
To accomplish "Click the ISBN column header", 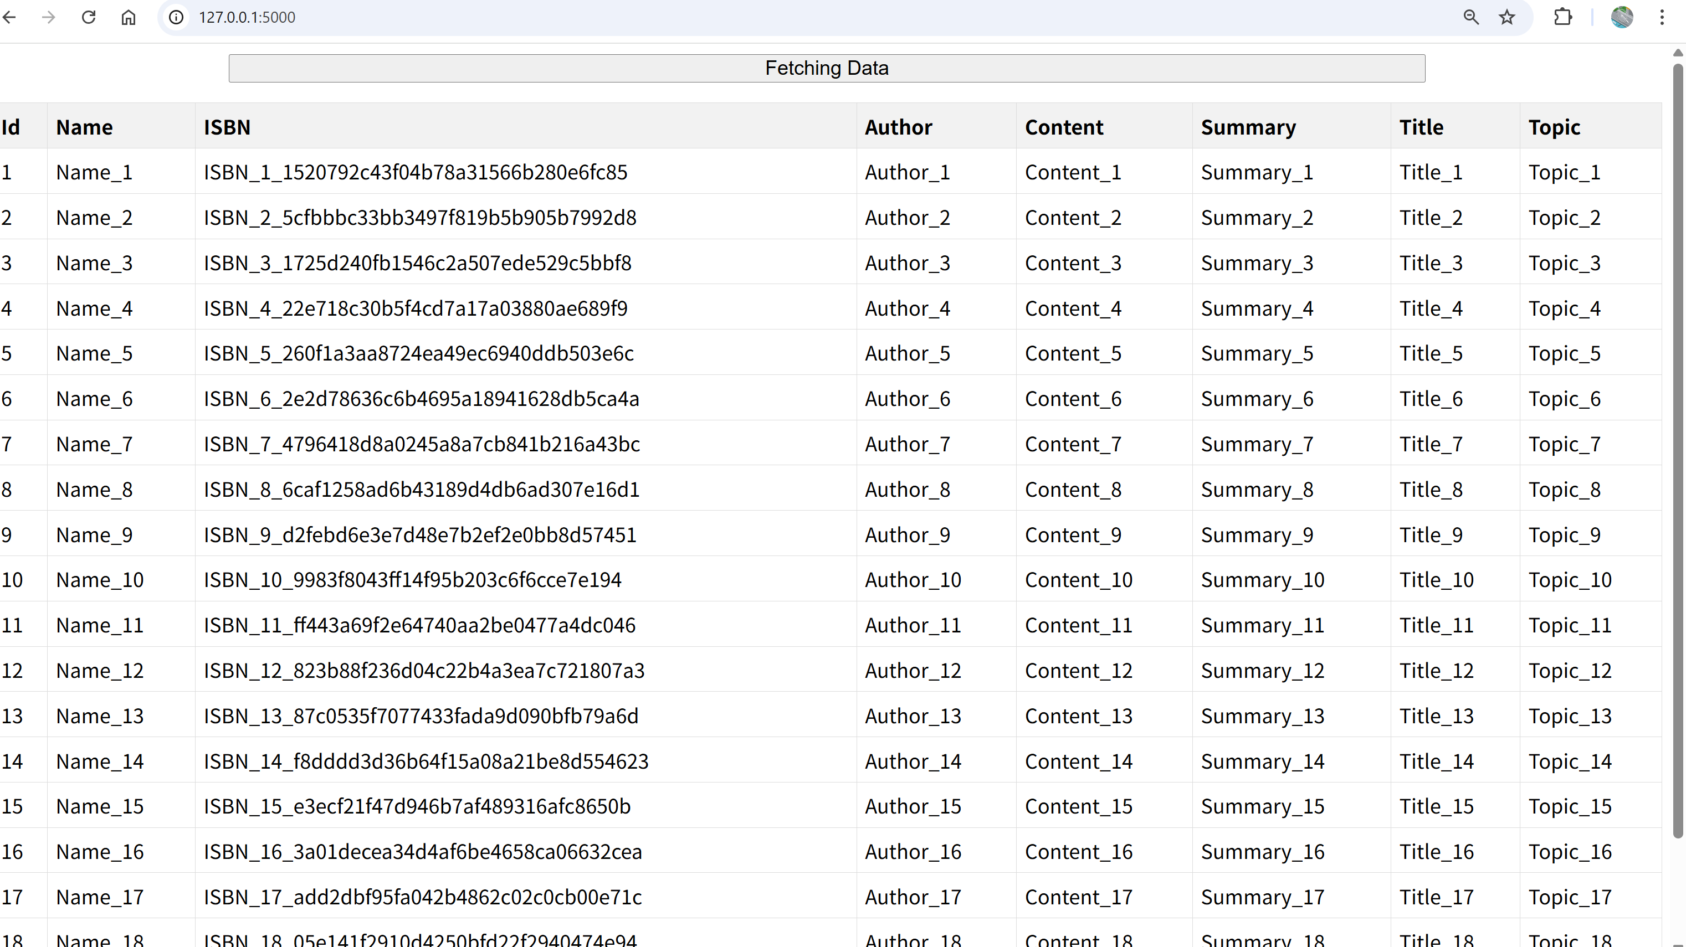I will [227, 127].
